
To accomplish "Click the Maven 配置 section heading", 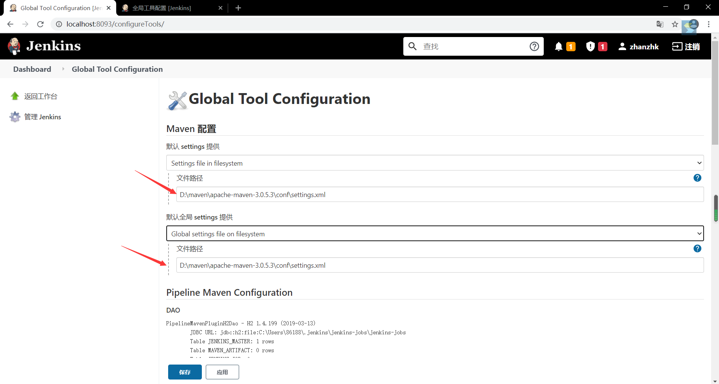I will (191, 129).
